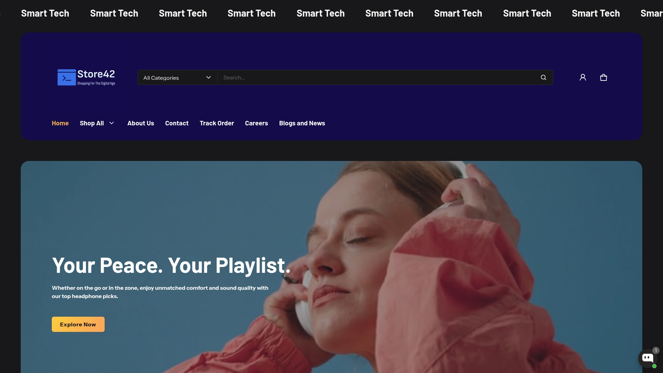Open the About Us page

[141, 123]
